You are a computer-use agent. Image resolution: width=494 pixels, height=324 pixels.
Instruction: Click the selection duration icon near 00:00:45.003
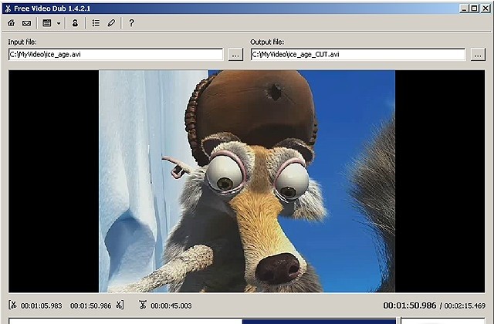[x=143, y=305]
